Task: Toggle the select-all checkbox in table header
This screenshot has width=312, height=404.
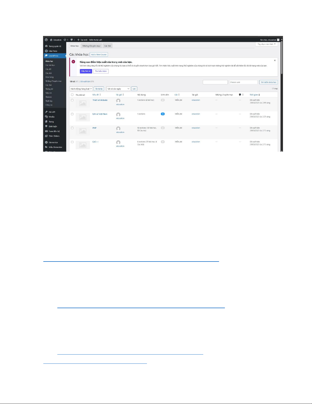Action: (x=72, y=95)
